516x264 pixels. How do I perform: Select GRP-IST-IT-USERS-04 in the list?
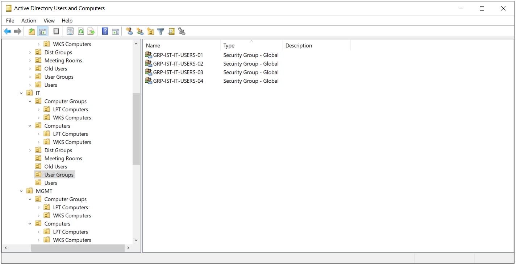[178, 81]
